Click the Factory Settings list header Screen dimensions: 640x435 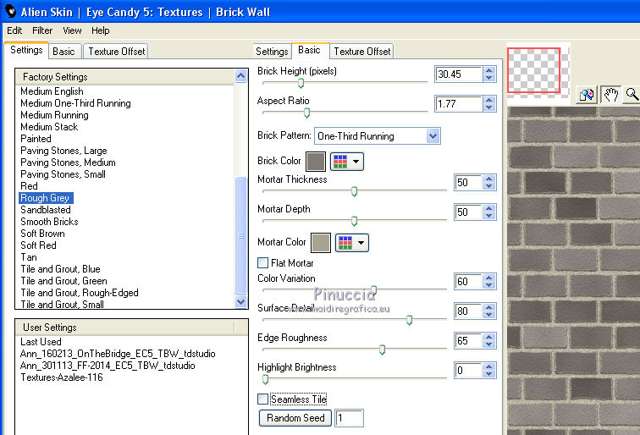(125, 77)
